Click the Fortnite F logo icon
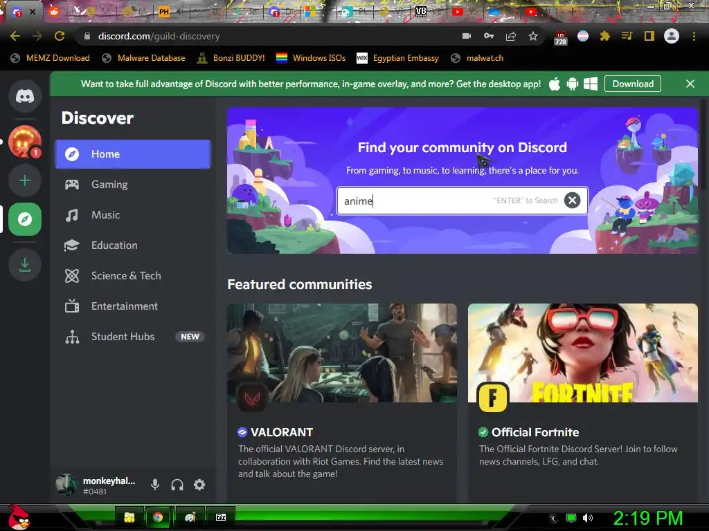Viewport: 709px width, 531px height. tap(493, 398)
